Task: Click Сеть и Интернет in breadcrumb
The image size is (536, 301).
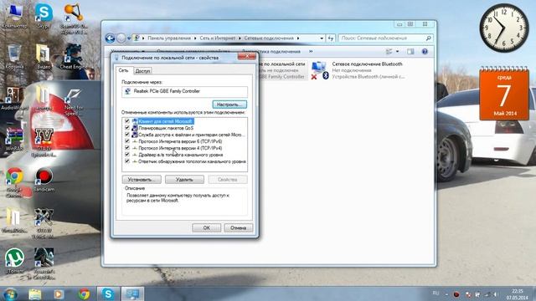Action: (x=218, y=38)
